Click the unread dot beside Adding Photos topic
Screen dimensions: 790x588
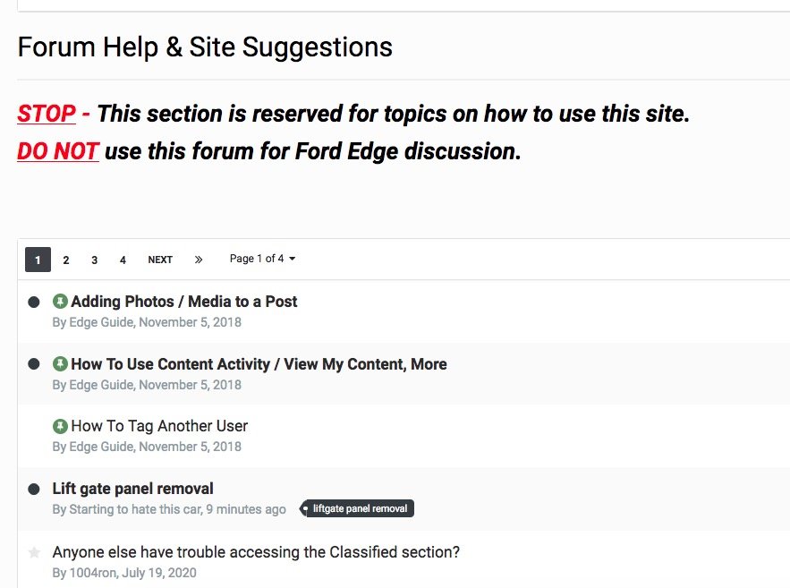pos(34,302)
